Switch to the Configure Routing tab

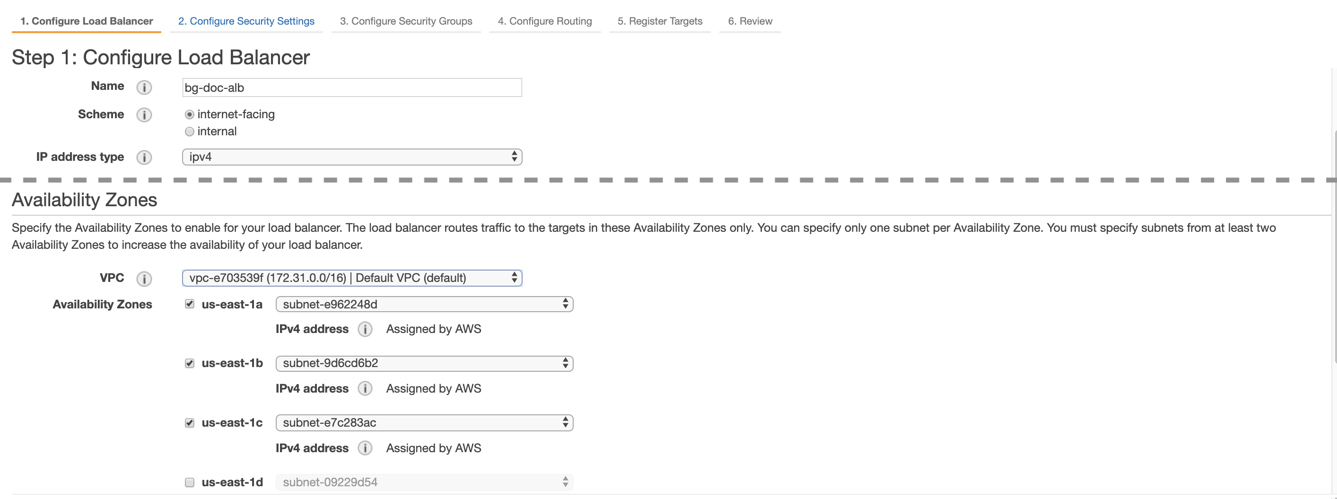click(544, 21)
